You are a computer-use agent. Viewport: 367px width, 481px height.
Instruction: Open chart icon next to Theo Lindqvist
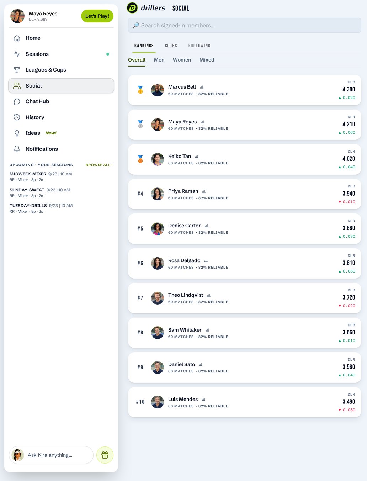209,295
